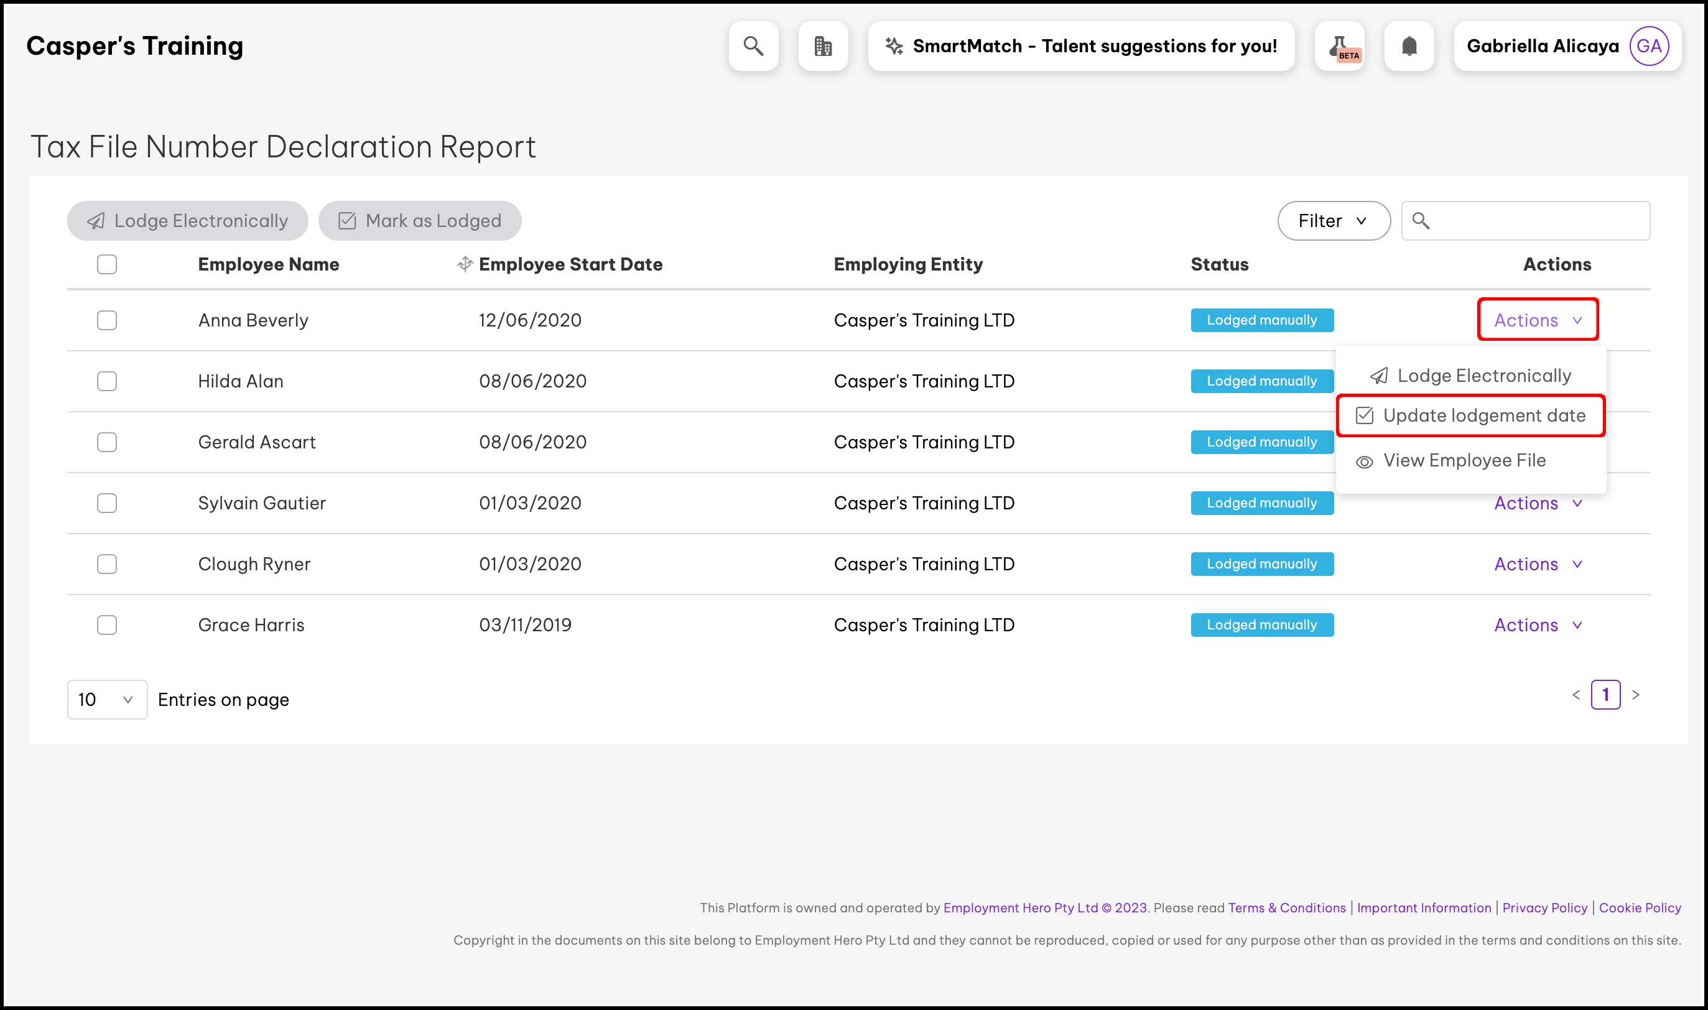The width and height of the screenshot is (1708, 1010).
Task: Go to next page arrow
Action: point(1636,695)
